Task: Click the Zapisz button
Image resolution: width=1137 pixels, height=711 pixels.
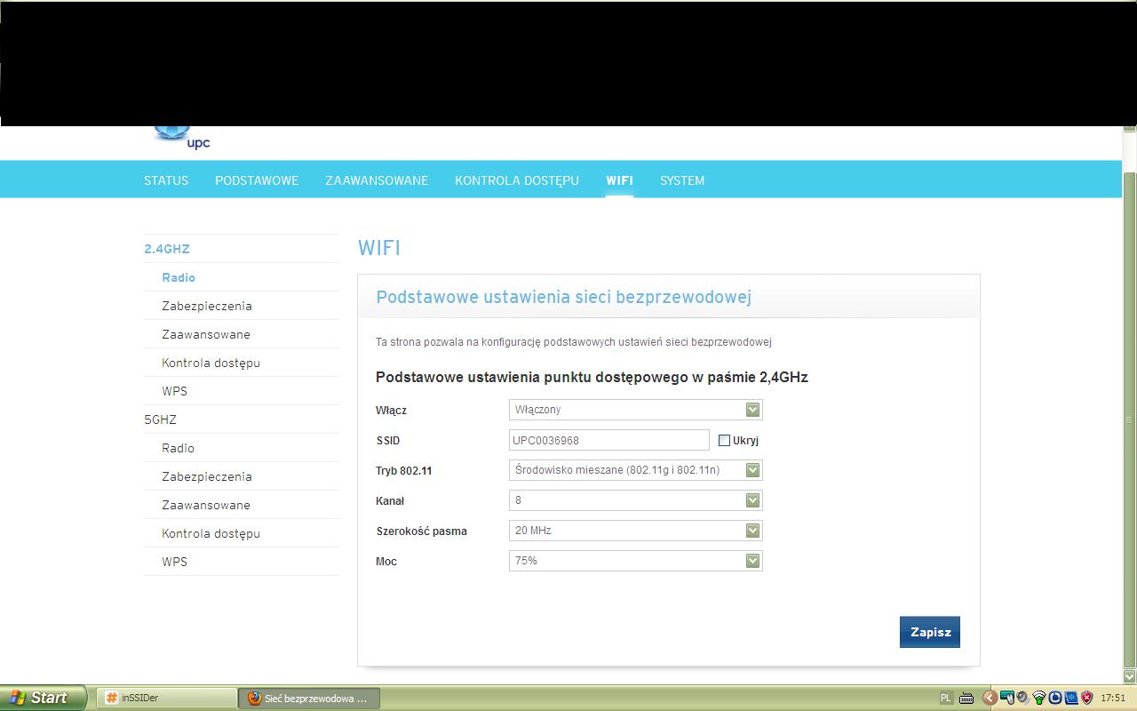Action: (x=929, y=631)
